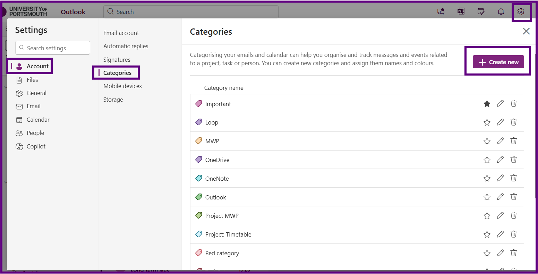Screen dimensions: 538x274
Task: Go to Storage sub-page
Action: pyautogui.click(x=113, y=100)
